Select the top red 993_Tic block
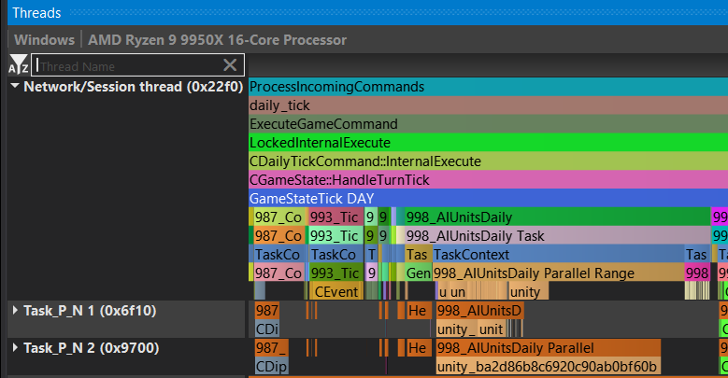Viewport: 728px width, 378px height. (x=335, y=217)
